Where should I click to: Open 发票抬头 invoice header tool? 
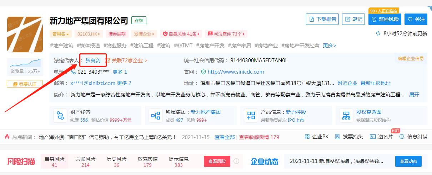[348, 137]
